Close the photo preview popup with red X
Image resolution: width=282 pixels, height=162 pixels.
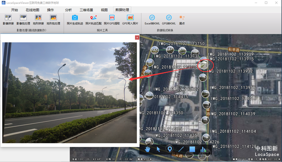[x=137, y=37]
